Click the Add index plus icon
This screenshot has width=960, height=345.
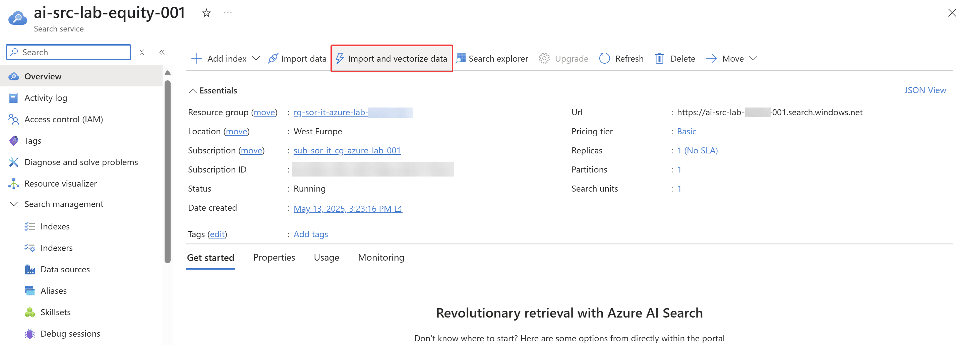(x=196, y=59)
